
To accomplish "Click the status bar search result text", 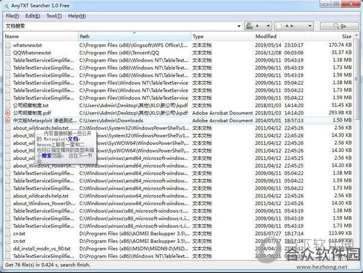I will pos(47,265).
